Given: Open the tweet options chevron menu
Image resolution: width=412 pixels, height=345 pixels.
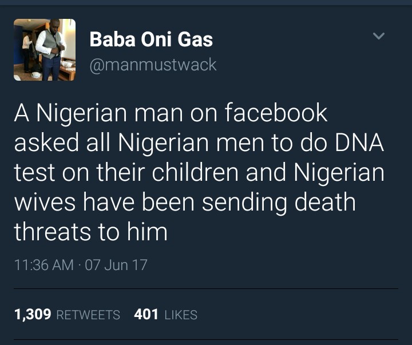Looking at the screenshot, I should pyautogui.click(x=379, y=35).
